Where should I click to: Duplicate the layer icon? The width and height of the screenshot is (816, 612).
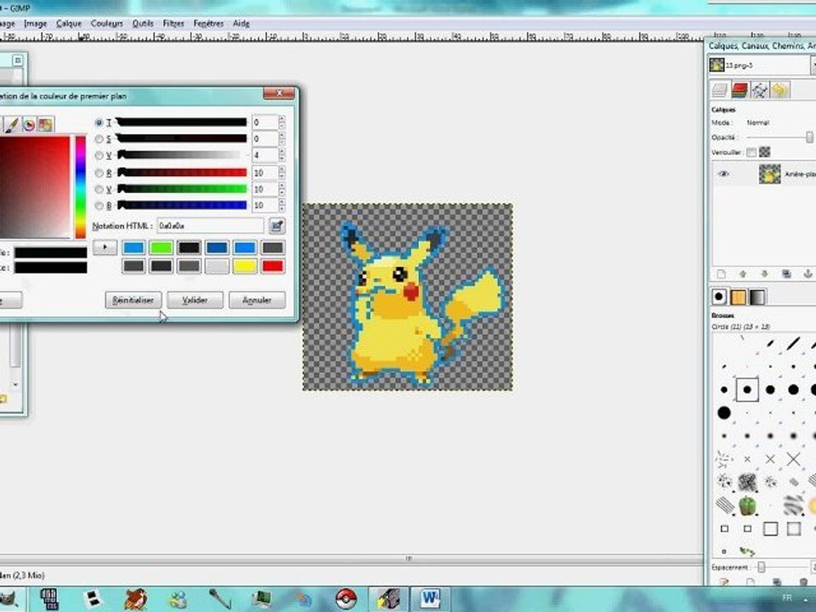pyautogui.click(x=786, y=274)
